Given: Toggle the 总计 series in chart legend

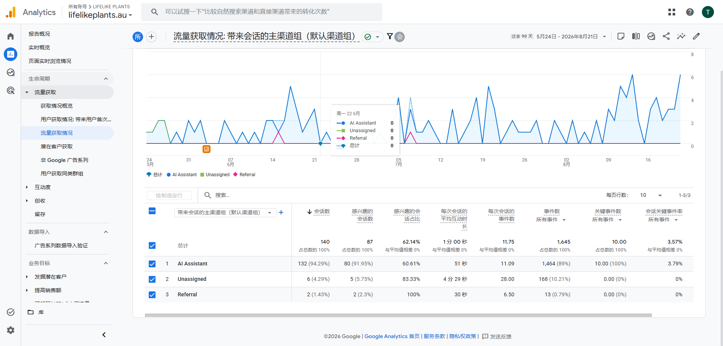Looking at the screenshot, I should coord(154,175).
